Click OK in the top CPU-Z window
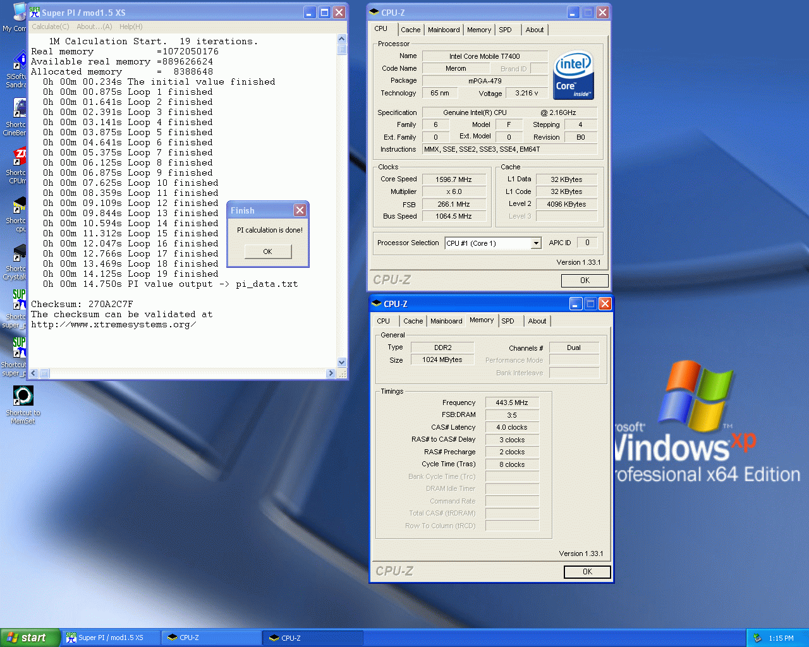Image resolution: width=809 pixels, height=647 pixels. (585, 281)
